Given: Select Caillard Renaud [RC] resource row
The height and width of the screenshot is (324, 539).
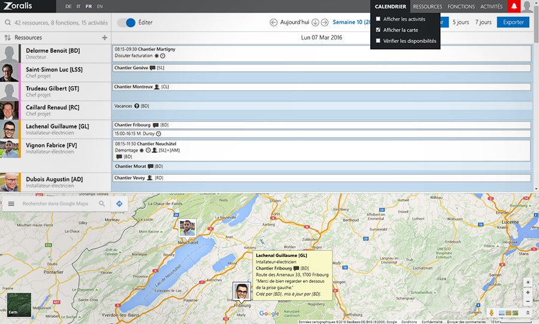Looking at the screenshot, I should 55,110.
